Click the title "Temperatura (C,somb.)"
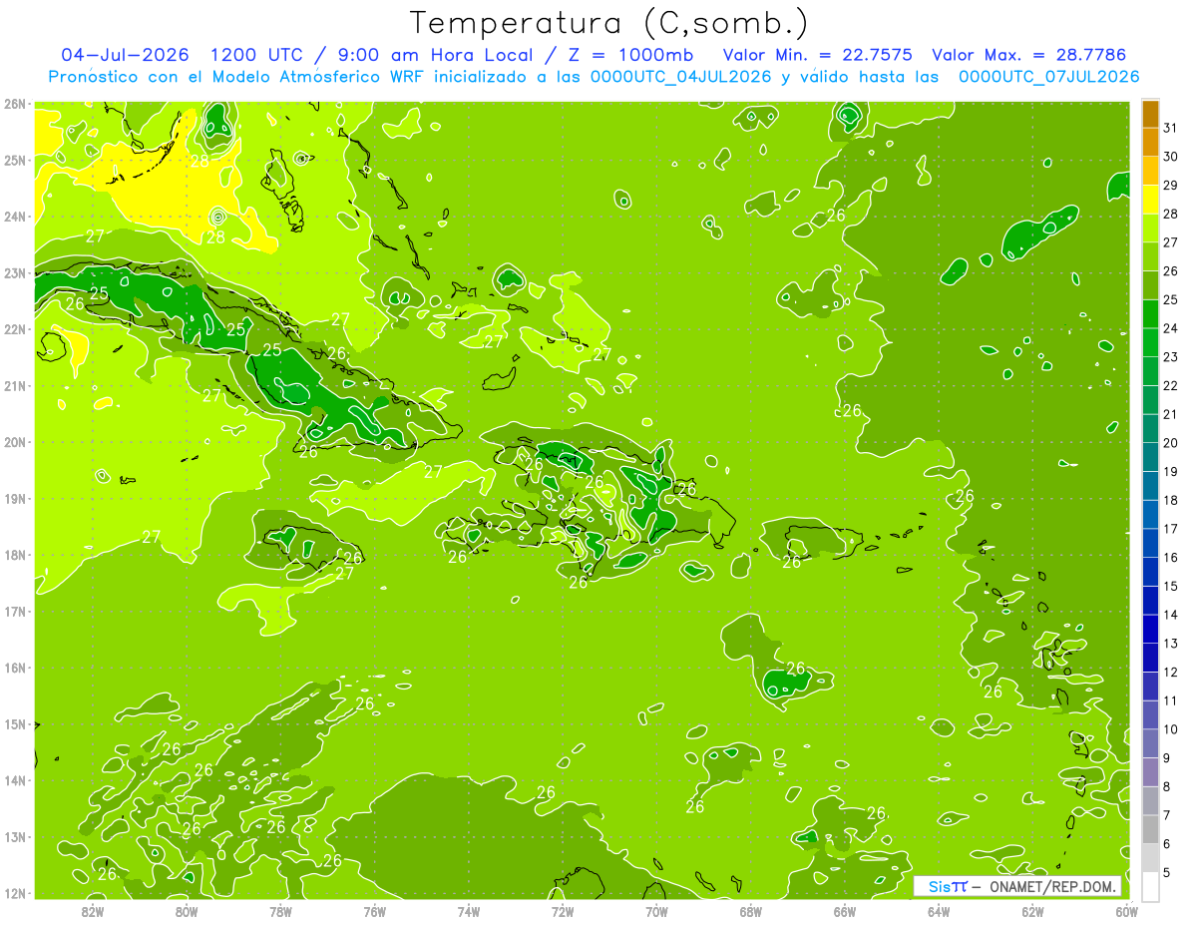 click(608, 24)
